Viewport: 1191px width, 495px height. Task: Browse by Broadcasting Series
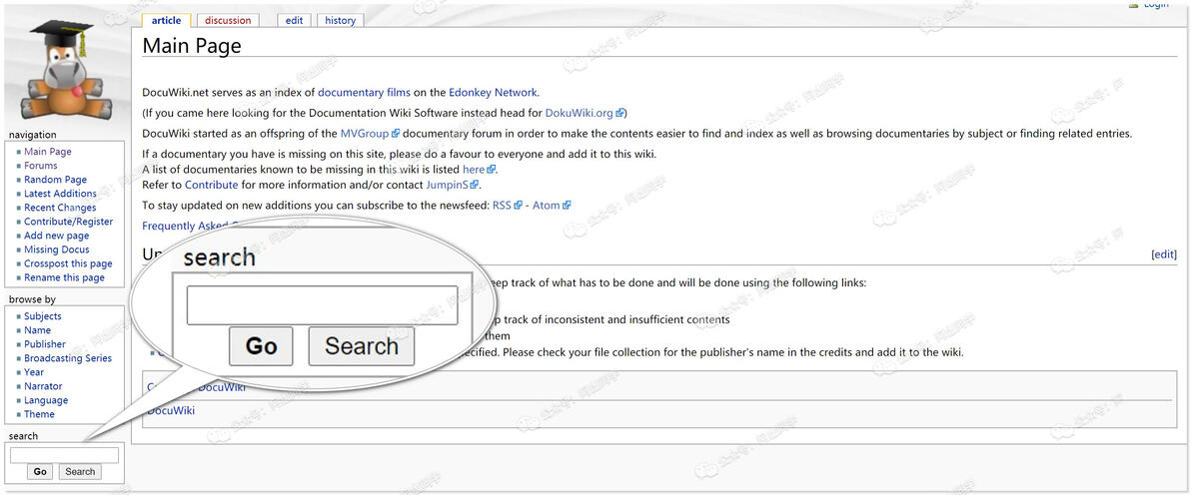tap(68, 358)
